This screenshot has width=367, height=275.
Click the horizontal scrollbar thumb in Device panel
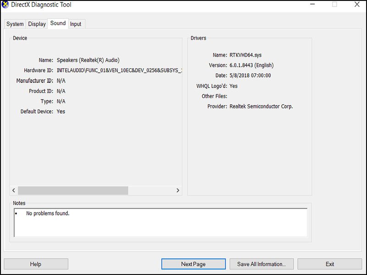72,190
